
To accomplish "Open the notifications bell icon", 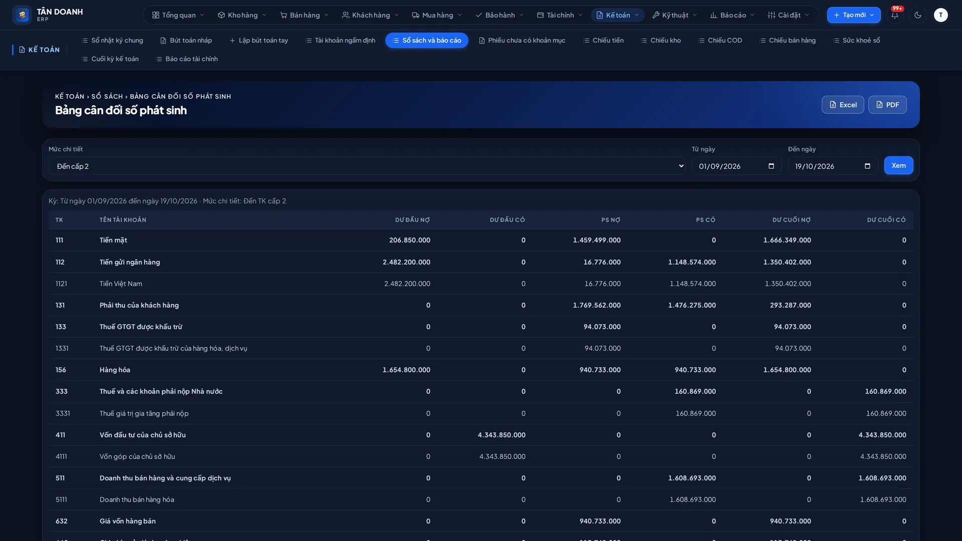I will tap(895, 15).
